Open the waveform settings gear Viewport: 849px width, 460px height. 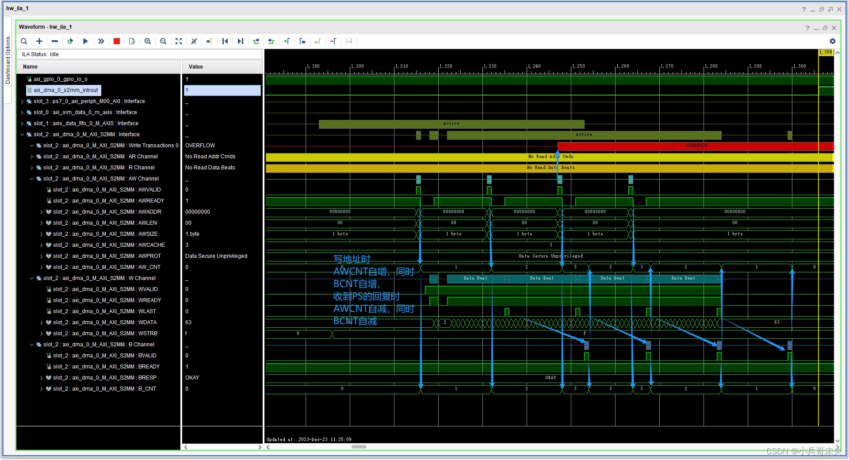click(x=833, y=41)
